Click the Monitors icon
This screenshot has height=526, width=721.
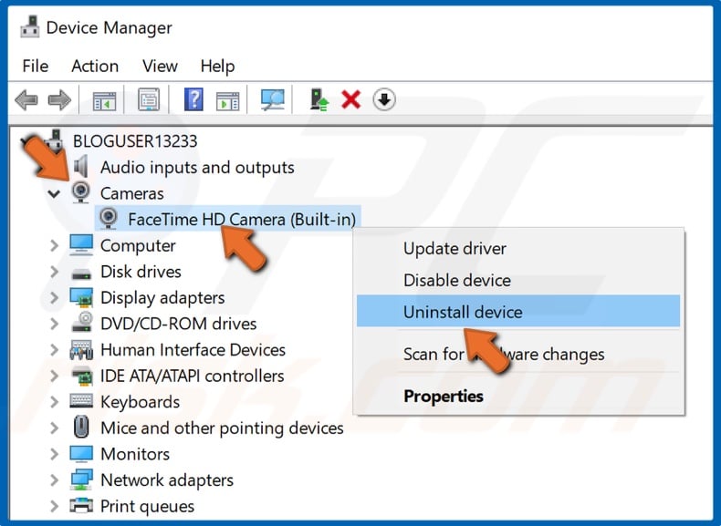(81, 454)
